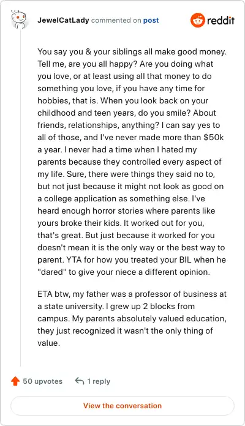Click the reply arrow icon
This screenshot has height=426, width=245.
point(80,381)
